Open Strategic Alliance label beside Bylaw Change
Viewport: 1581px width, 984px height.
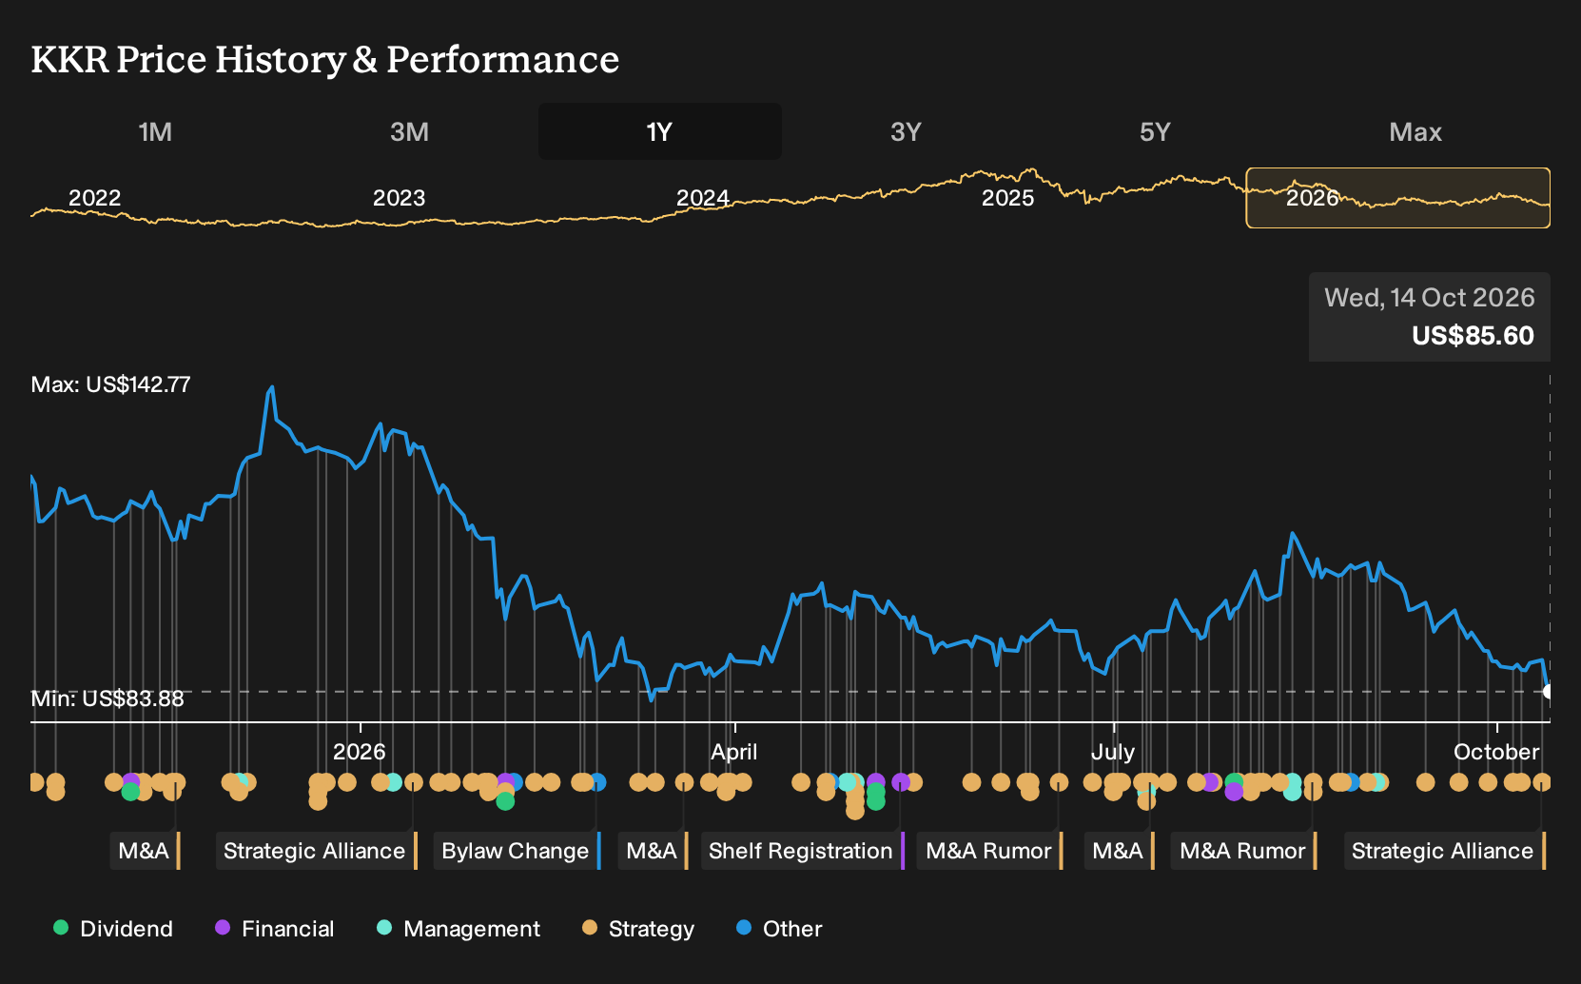tap(316, 851)
